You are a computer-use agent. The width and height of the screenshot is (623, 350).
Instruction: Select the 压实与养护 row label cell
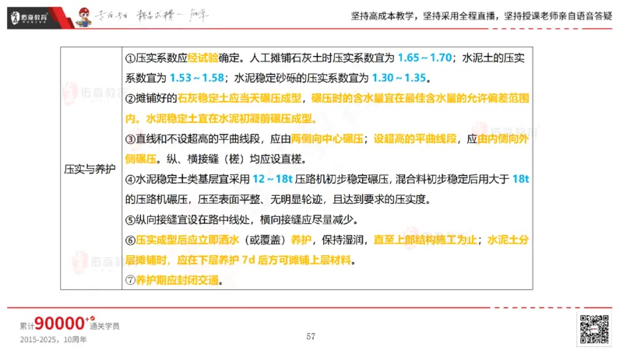pyautogui.click(x=91, y=169)
